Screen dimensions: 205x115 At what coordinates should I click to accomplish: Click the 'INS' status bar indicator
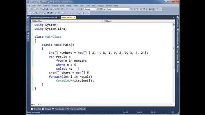[173, 112]
